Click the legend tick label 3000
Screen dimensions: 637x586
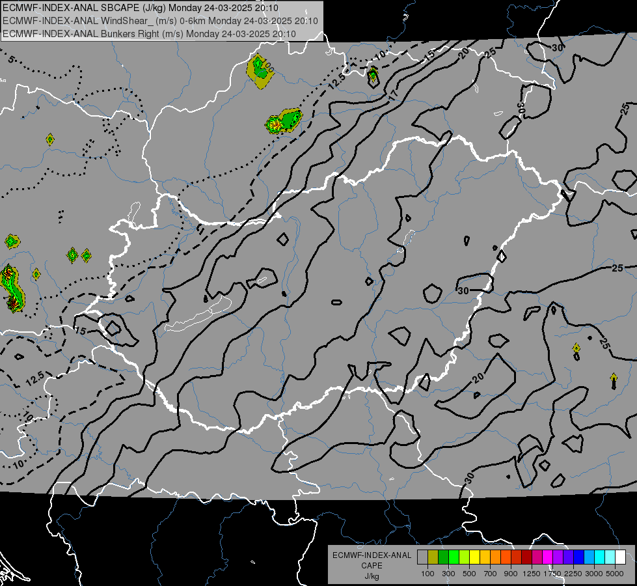[594, 574]
